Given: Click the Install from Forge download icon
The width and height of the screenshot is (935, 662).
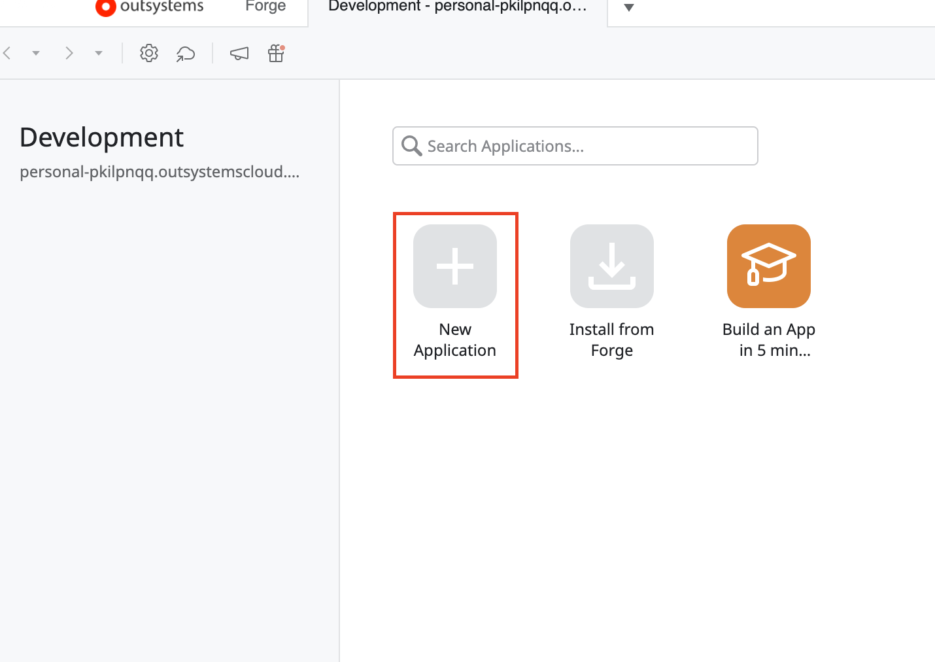Looking at the screenshot, I should [x=611, y=266].
